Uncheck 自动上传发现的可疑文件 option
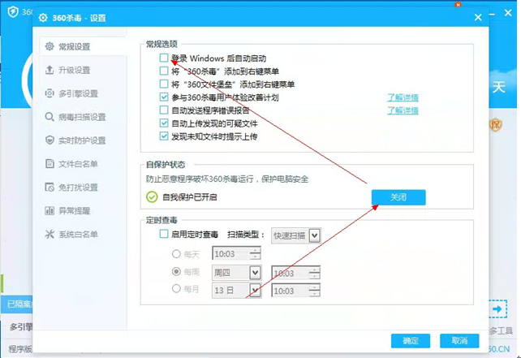Image resolution: width=521 pixels, height=358 pixels. point(165,123)
